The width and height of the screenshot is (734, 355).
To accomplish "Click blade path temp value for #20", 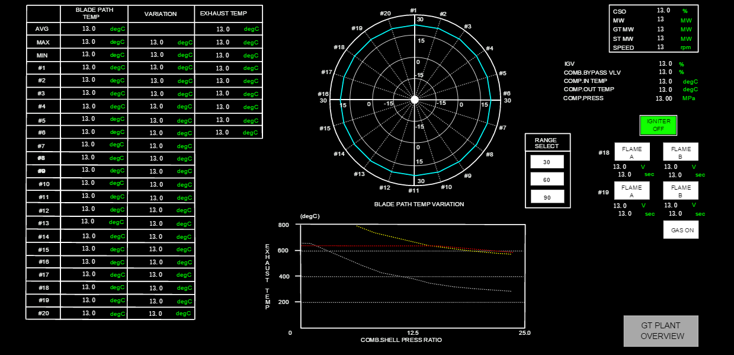I will pos(89,313).
